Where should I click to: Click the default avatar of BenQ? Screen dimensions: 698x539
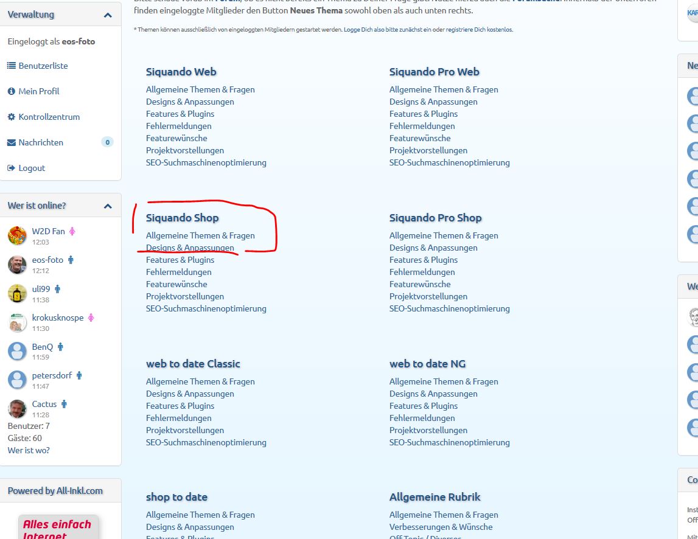pyautogui.click(x=17, y=351)
